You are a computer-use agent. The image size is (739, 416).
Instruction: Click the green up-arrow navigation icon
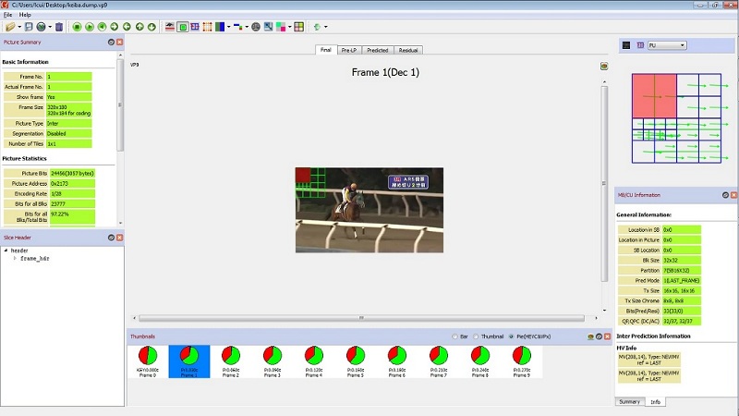139,27
